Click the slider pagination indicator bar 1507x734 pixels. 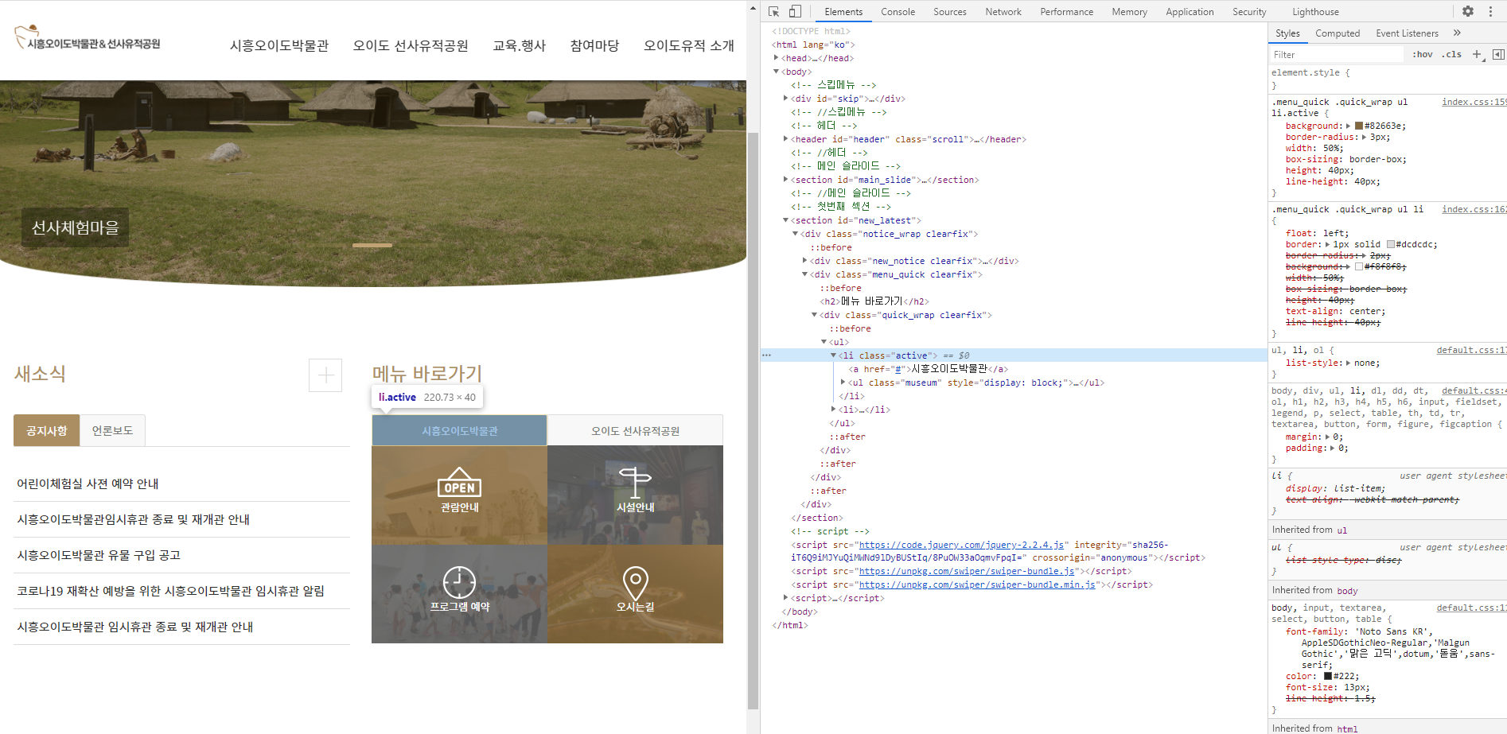(372, 245)
